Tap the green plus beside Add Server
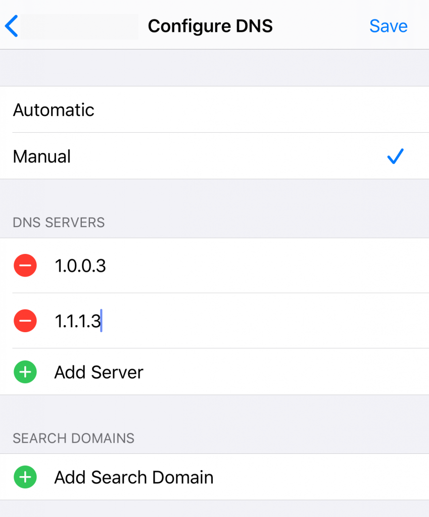 pos(25,372)
